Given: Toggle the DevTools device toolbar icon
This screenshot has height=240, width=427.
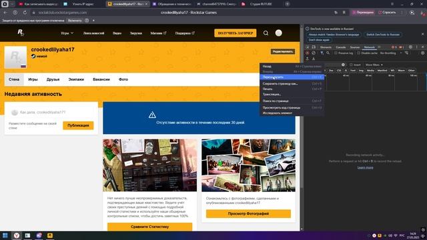Looking at the screenshot, I should tap(314, 47).
